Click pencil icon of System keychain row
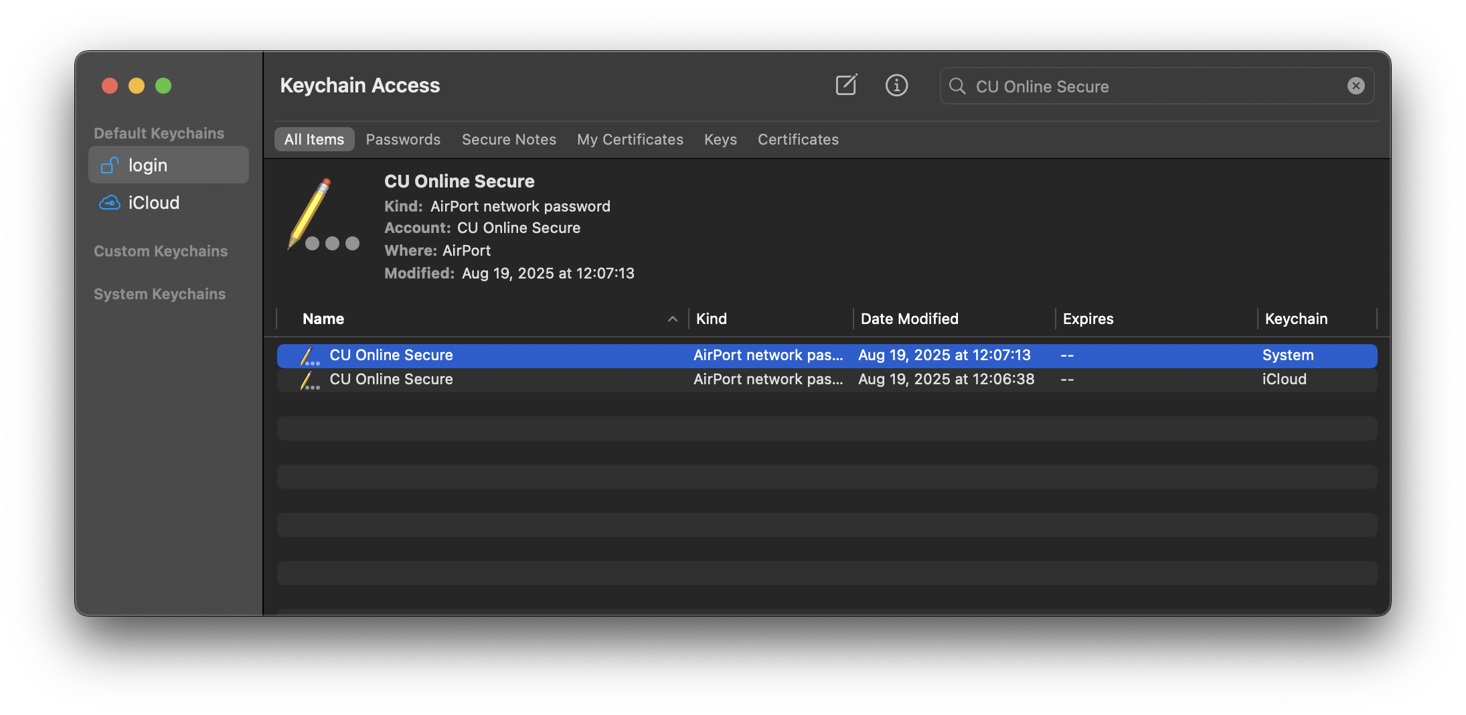The image size is (1466, 715). point(309,355)
